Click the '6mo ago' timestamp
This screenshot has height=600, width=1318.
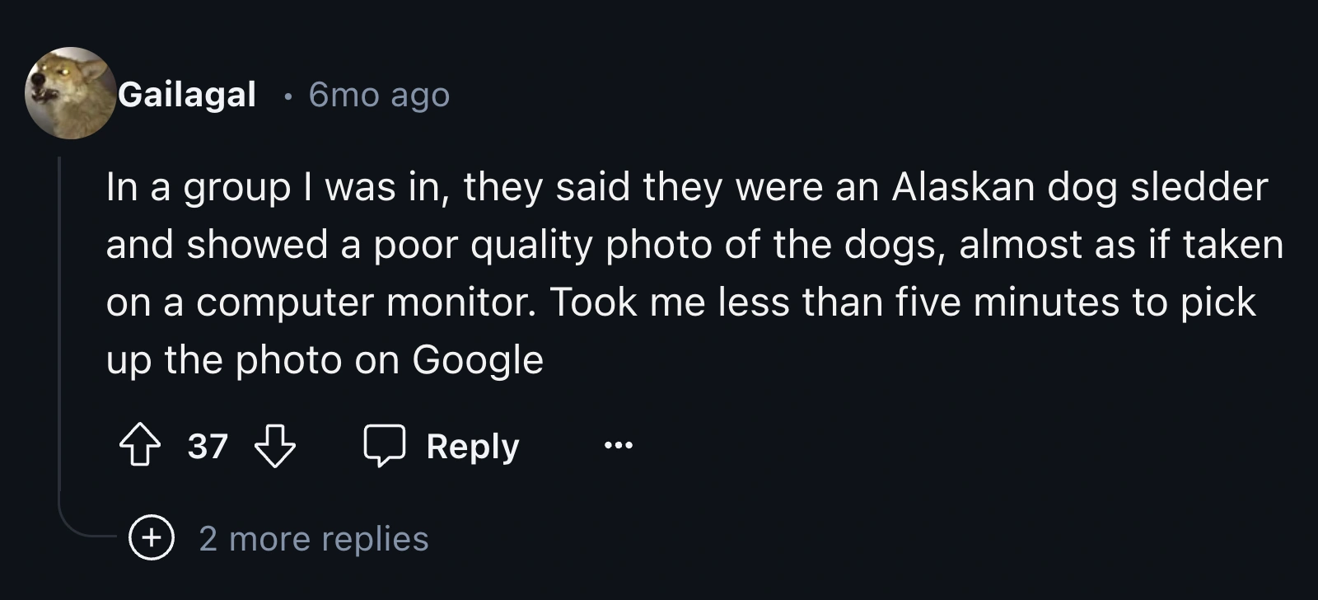tap(379, 95)
